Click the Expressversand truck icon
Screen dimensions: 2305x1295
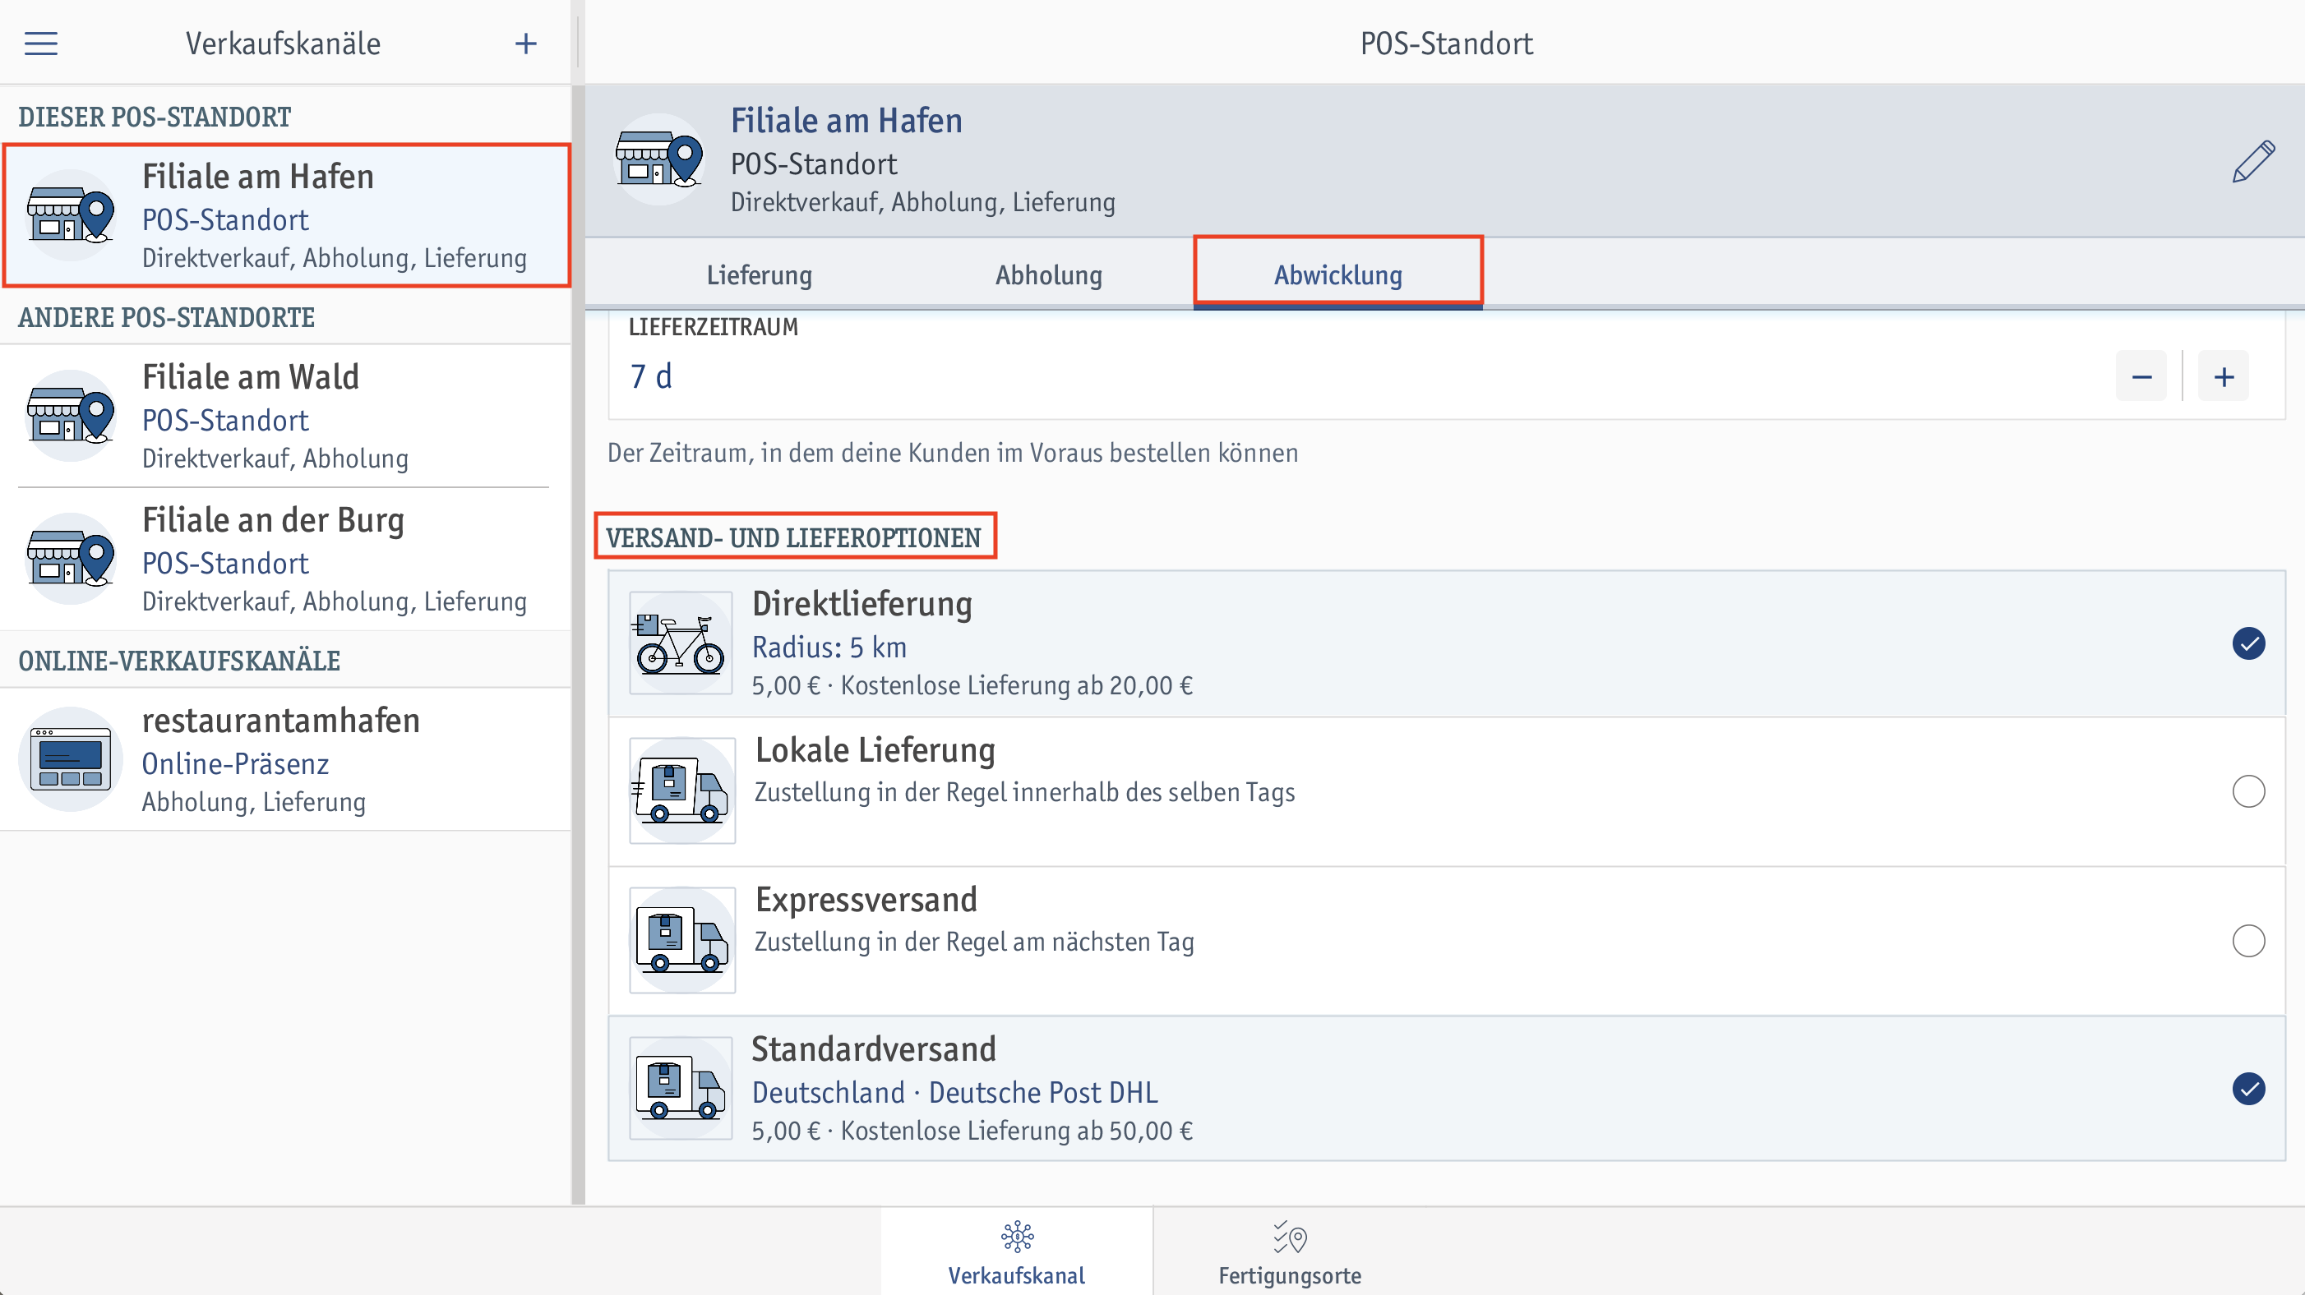[683, 940]
